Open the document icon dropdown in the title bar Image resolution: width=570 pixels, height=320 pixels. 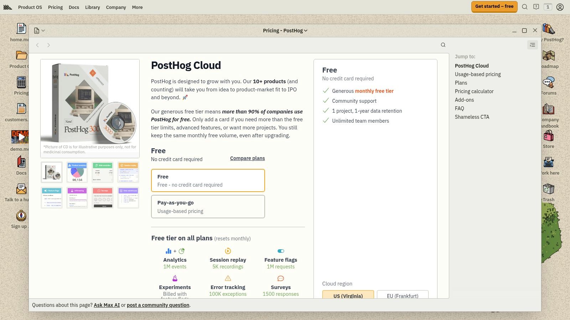(x=39, y=31)
